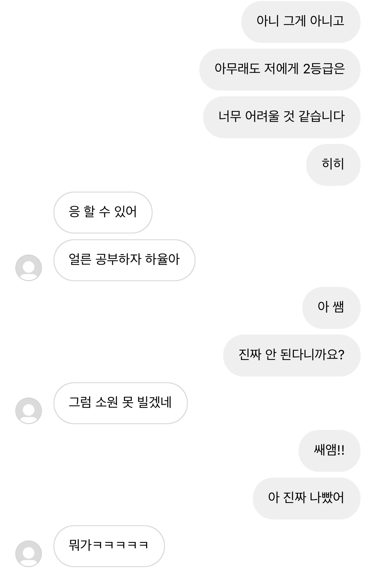Select the sent "아 쌤" bubble
The image size is (372, 570).
click(x=331, y=308)
